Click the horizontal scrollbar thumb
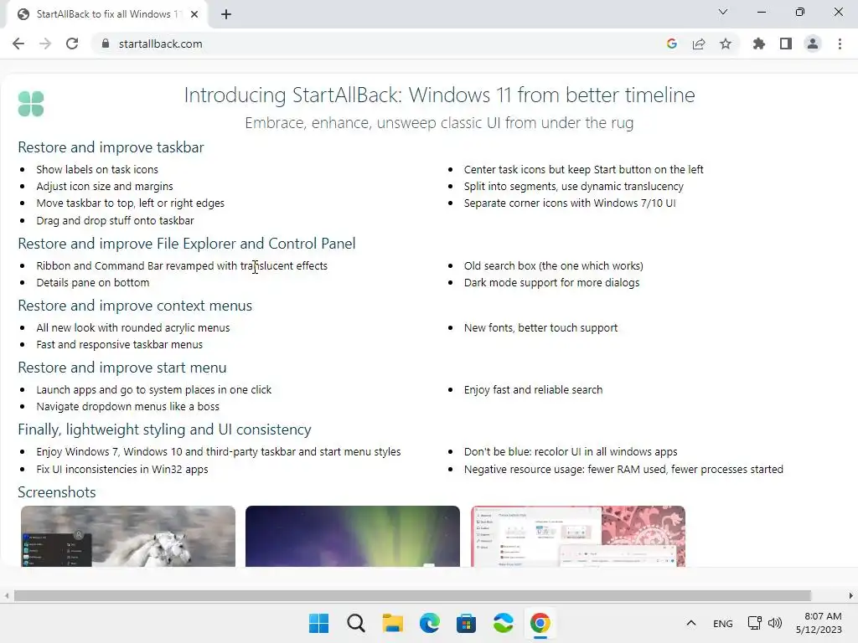Image resolution: width=858 pixels, height=643 pixels. [412, 595]
